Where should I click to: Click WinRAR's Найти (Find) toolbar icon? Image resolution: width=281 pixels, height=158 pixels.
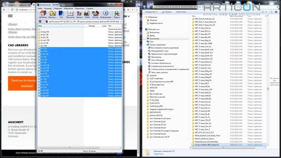tap(87, 14)
